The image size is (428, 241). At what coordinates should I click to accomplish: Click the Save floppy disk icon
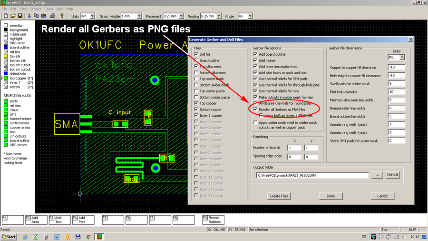point(19,16)
